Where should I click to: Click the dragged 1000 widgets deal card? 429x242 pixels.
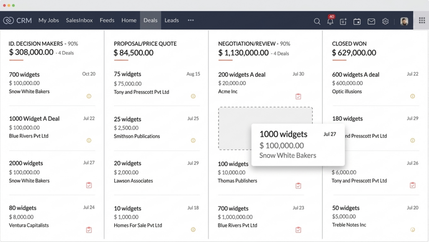click(298, 145)
